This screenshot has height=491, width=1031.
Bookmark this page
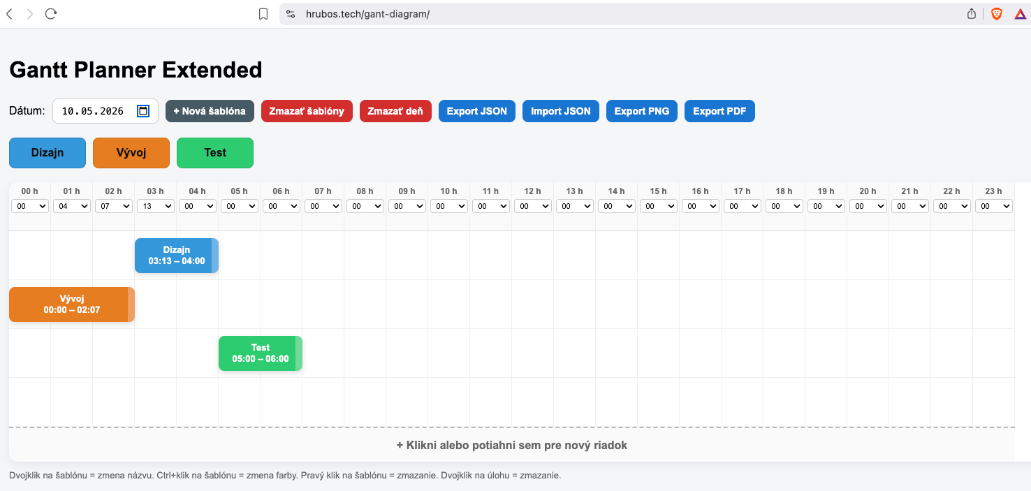pos(263,14)
